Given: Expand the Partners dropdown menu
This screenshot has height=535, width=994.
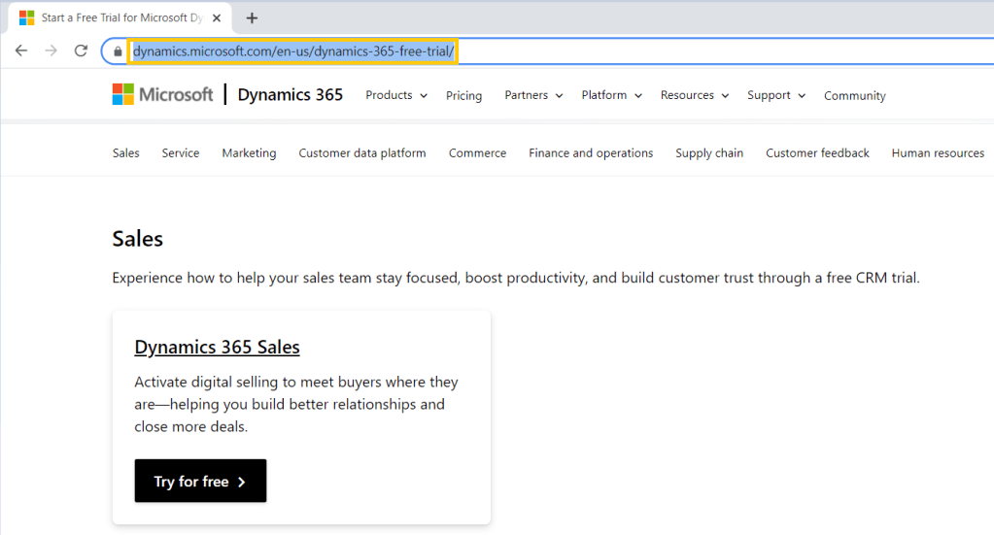Looking at the screenshot, I should (x=532, y=95).
